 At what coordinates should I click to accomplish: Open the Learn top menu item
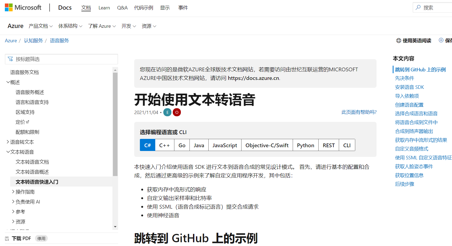[104, 8]
